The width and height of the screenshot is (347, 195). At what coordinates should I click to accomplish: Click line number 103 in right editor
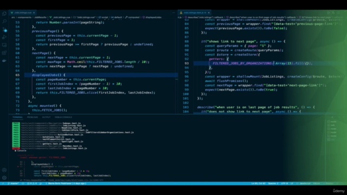[185, 107]
